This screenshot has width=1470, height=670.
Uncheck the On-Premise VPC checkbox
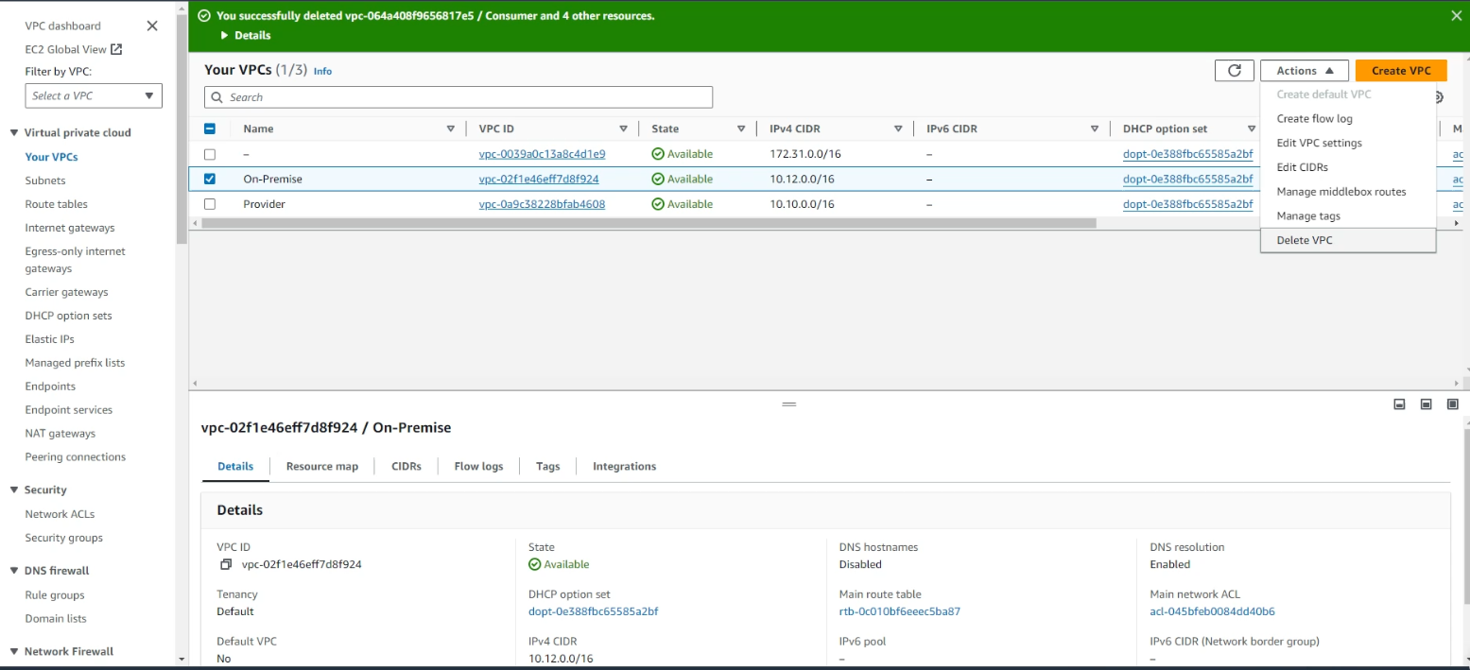[x=210, y=179]
